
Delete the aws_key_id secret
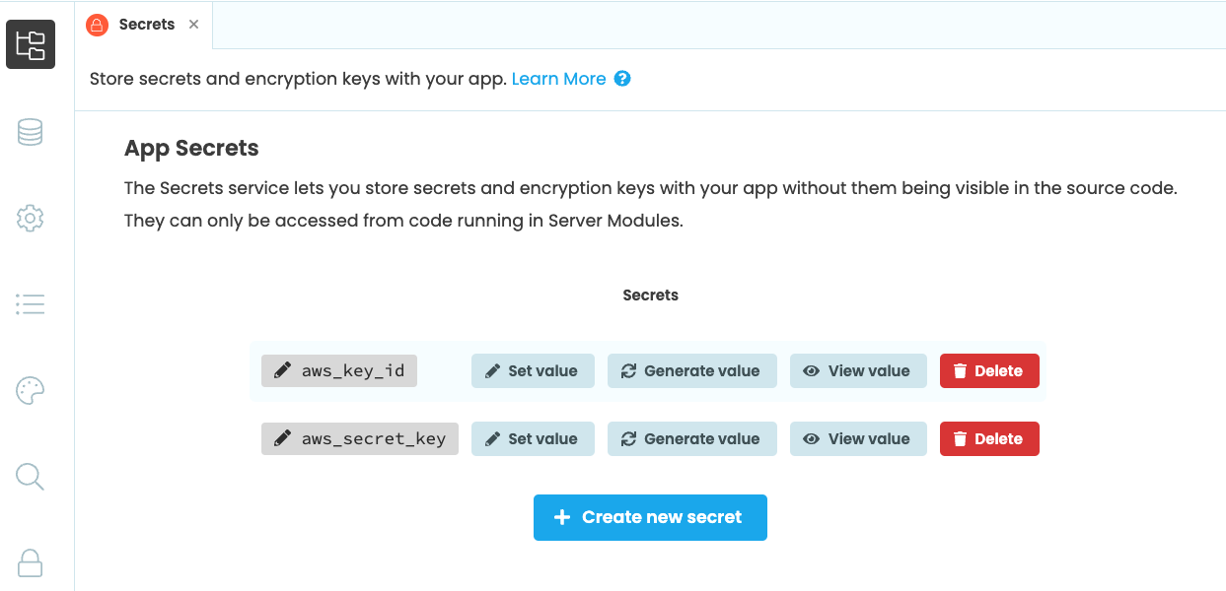[x=989, y=370]
